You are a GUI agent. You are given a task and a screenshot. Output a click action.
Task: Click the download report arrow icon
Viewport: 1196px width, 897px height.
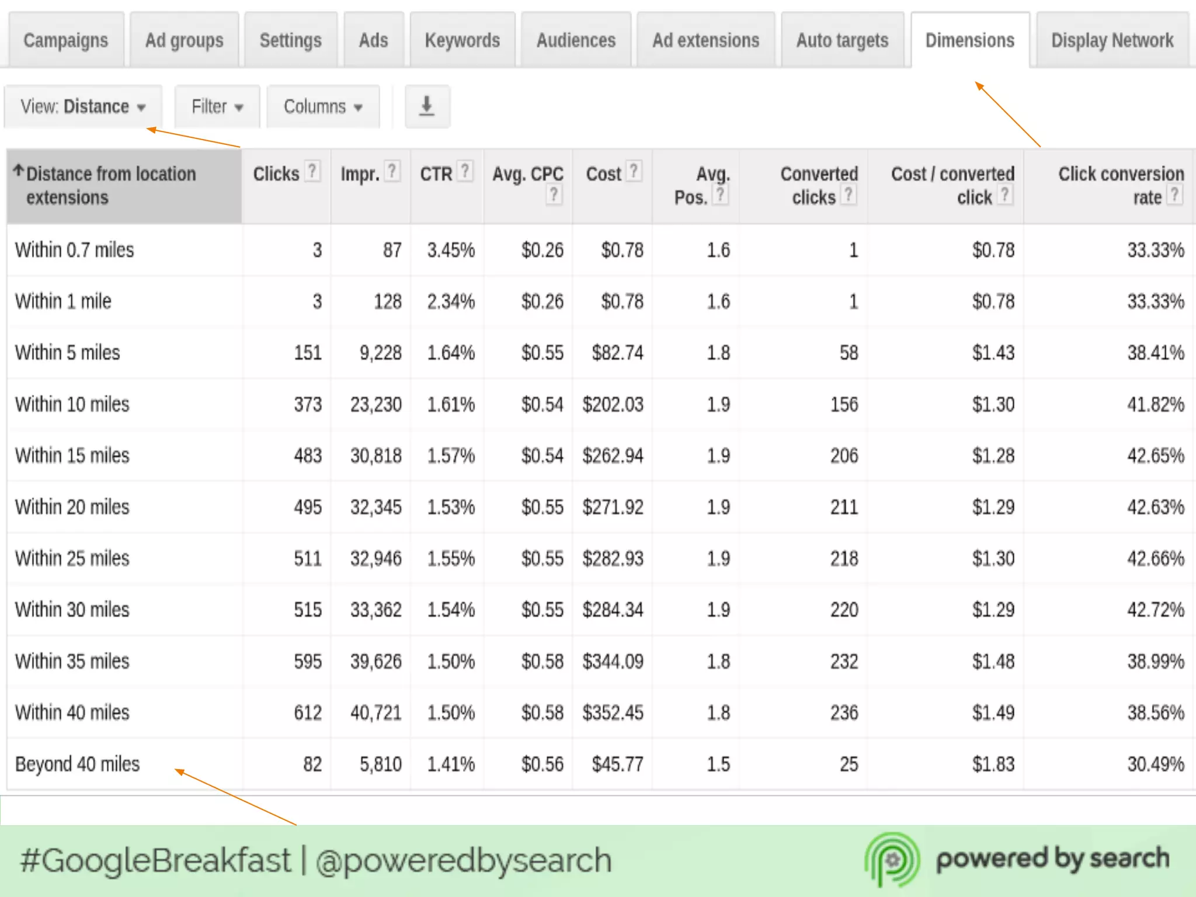tap(427, 106)
